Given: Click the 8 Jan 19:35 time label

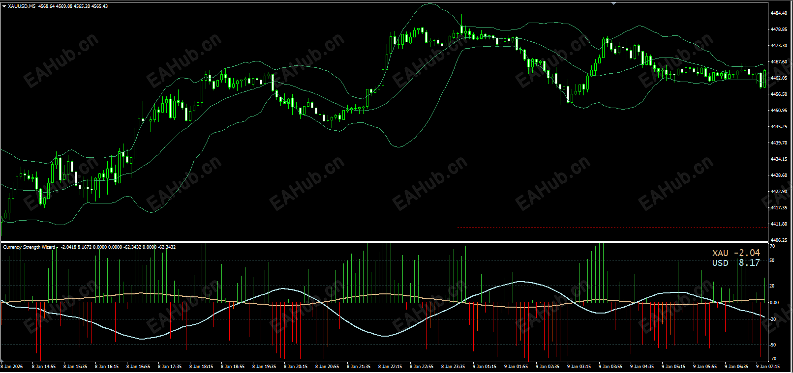Looking at the screenshot, I should pyautogui.click(x=264, y=367).
